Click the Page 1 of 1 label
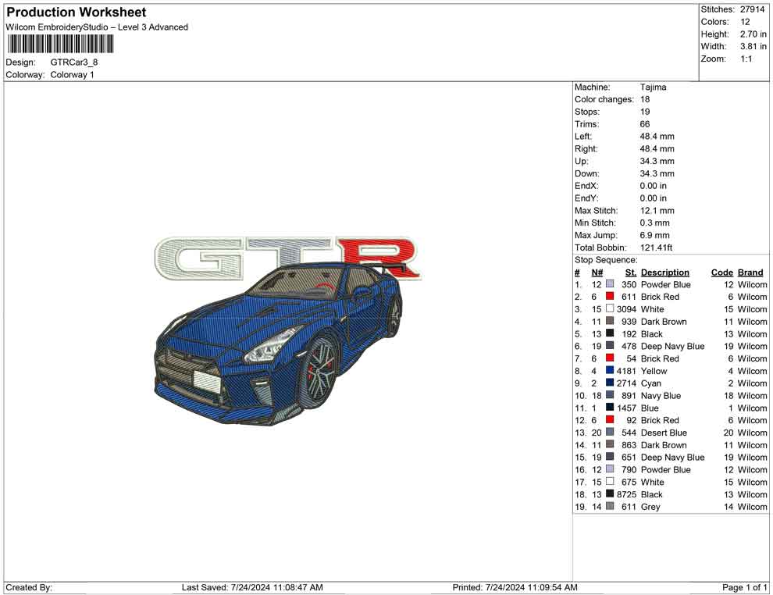This screenshot has height=595, width=773. point(742,587)
